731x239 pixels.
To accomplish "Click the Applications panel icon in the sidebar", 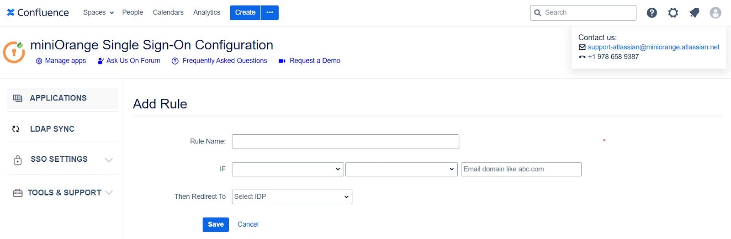I will tap(18, 98).
